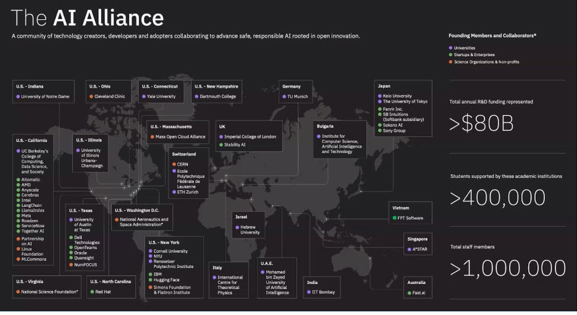
Task: Select 'The University of Tokyo' entry
Action: click(x=405, y=101)
